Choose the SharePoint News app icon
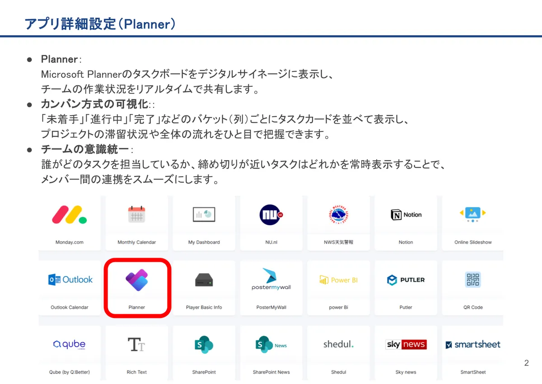 [x=271, y=345]
